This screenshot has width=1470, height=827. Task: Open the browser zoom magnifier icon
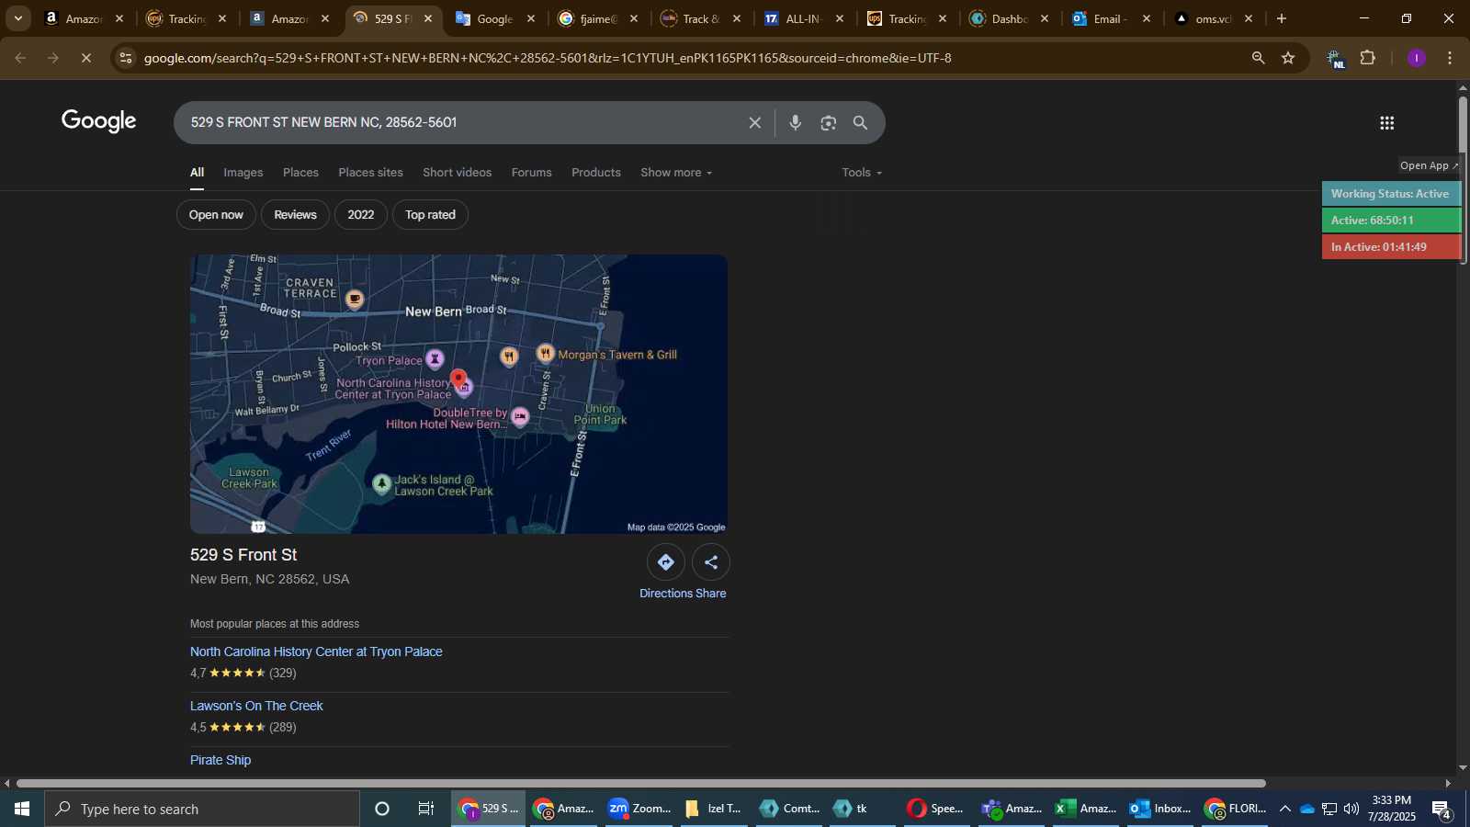click(1258, 58)
